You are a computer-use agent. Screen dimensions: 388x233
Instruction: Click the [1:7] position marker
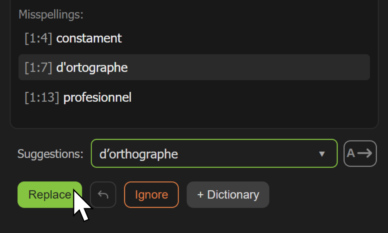[x=38, y=68]
